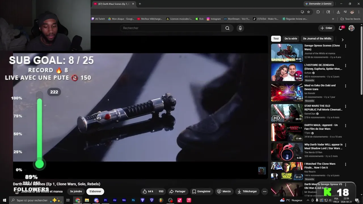Click the S'abonner subscribe button

point(95,192)
